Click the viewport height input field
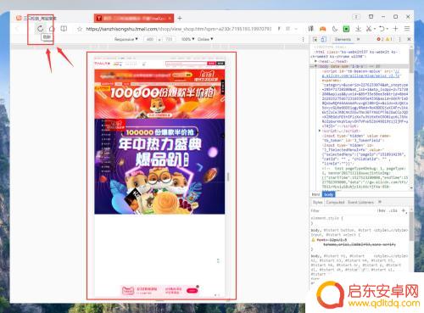 point(169,39)
